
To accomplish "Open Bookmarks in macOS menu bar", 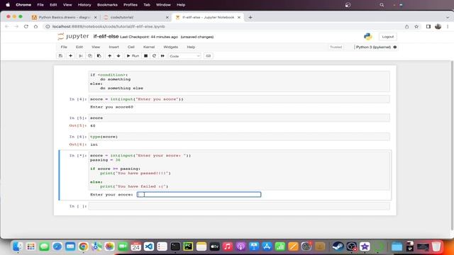I will coord(107,5).
